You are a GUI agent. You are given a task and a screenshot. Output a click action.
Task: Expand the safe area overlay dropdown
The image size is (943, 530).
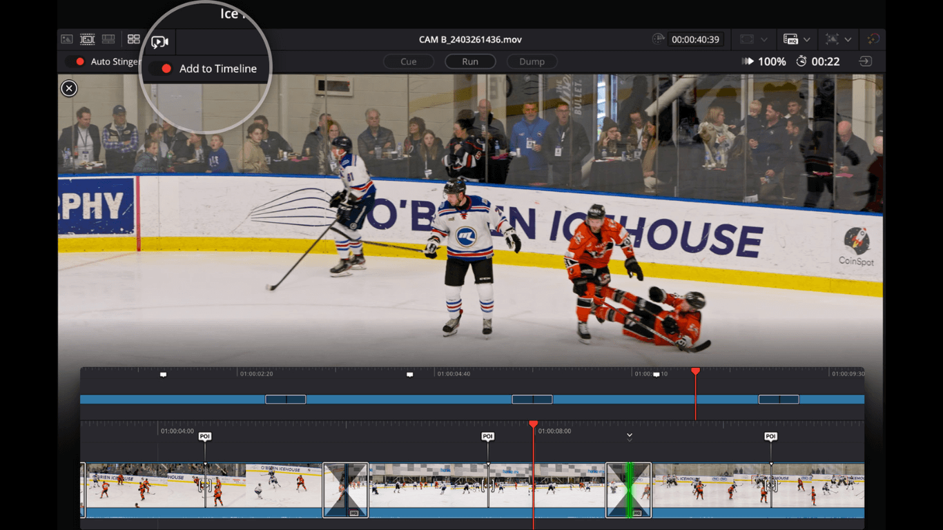tap(848, 39)
